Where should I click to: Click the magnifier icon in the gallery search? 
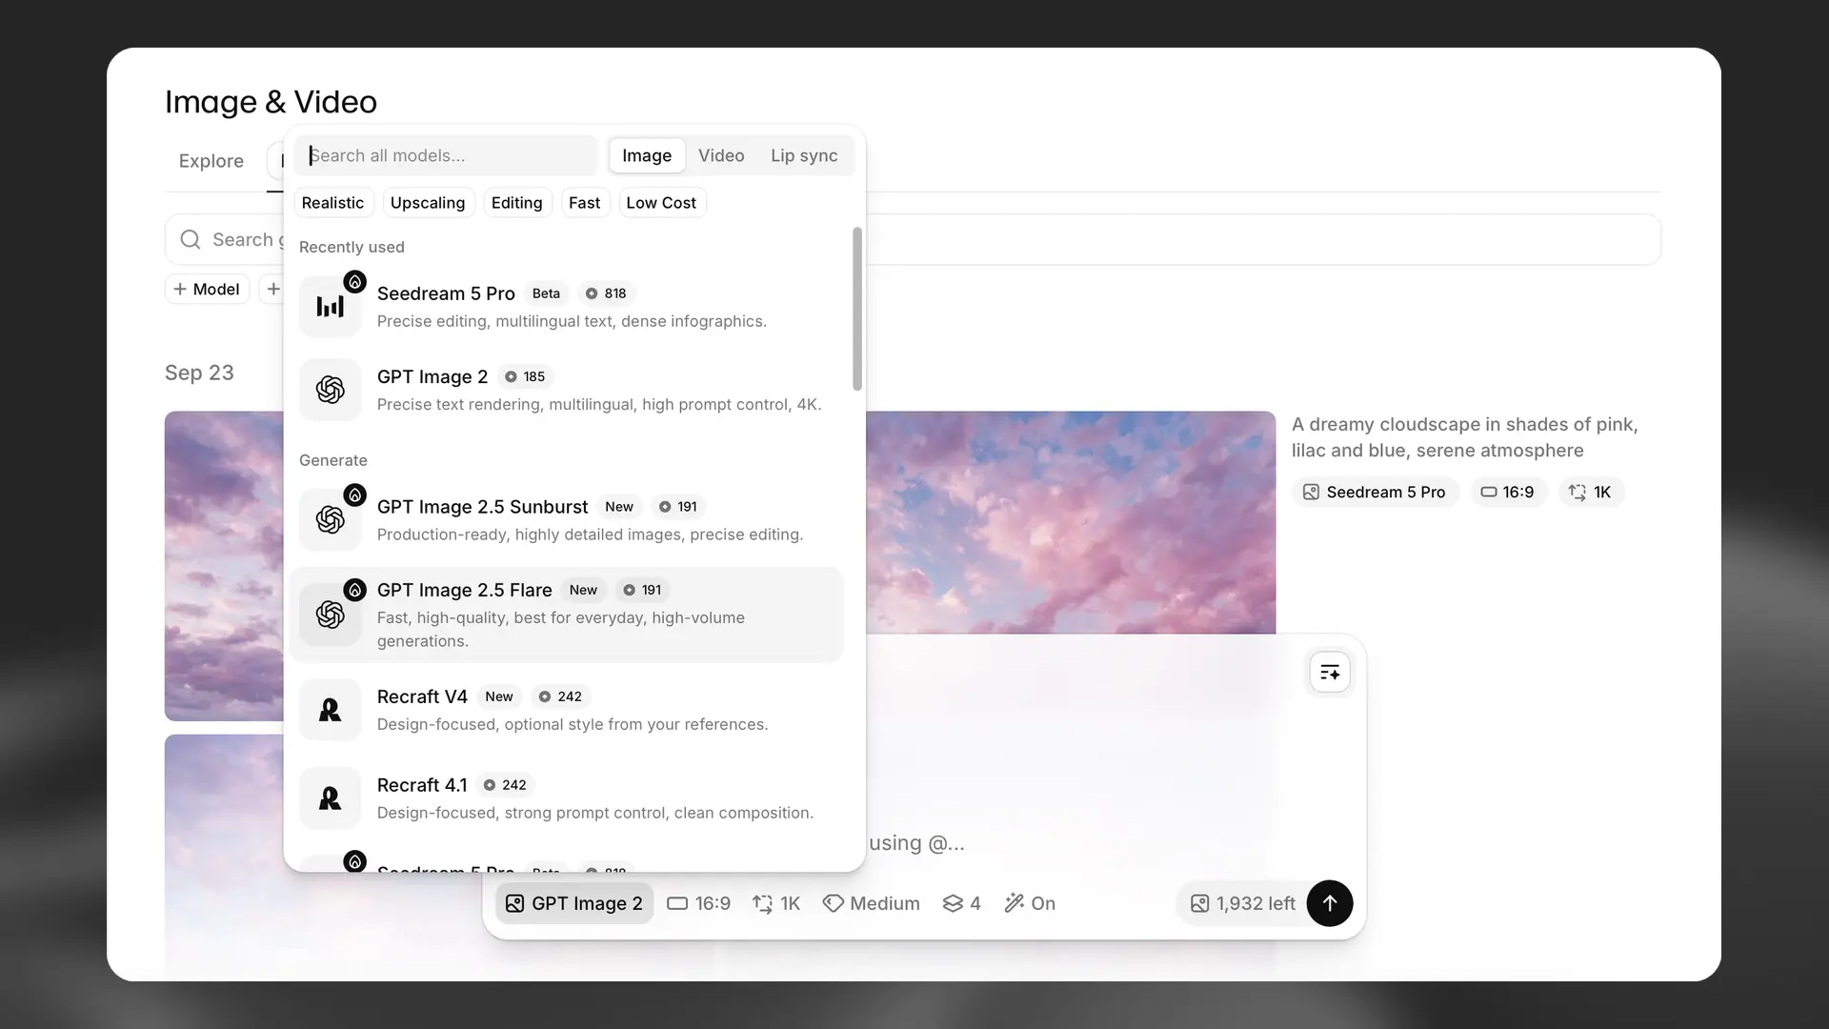[x=191, y=239]
